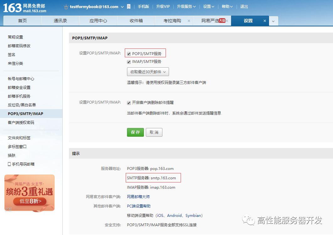Open 手机号码邮箱 in the sidebar
333x235 pixels.
click(x=21, y=164)
